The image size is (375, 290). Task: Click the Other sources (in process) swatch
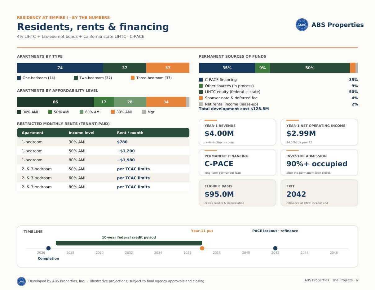[x=201, y=86]
